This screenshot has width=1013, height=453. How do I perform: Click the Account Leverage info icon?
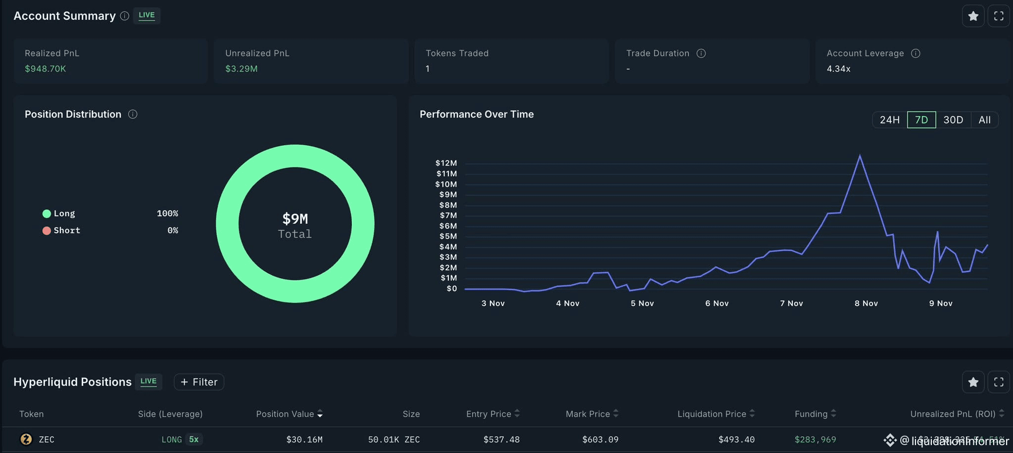click(x=916, y=53)
